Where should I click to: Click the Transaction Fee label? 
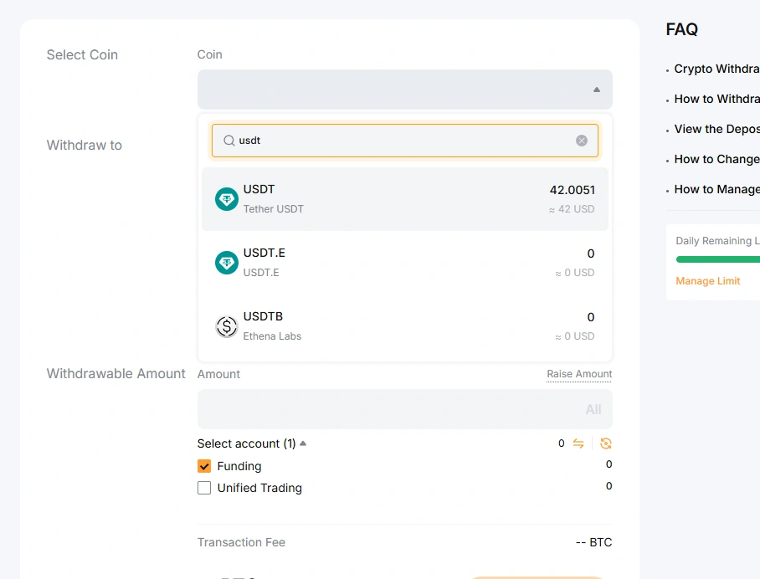[241, 542]
